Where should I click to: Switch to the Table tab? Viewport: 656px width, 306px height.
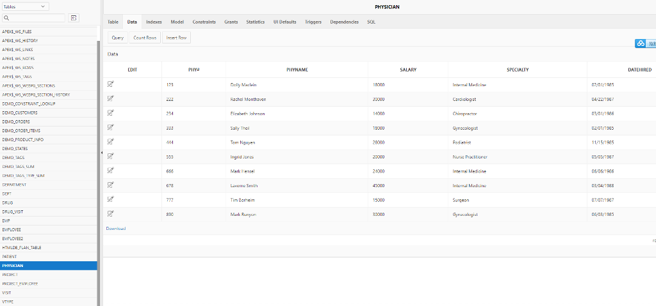click(113, 22)
